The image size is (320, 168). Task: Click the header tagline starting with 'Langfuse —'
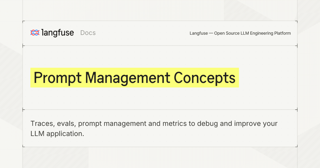[x=240, y=33]
